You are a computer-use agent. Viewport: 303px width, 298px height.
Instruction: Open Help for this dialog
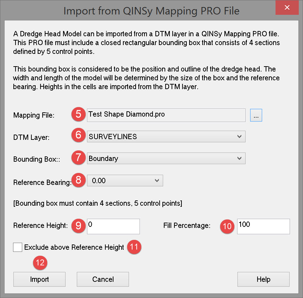pos(263,279)
